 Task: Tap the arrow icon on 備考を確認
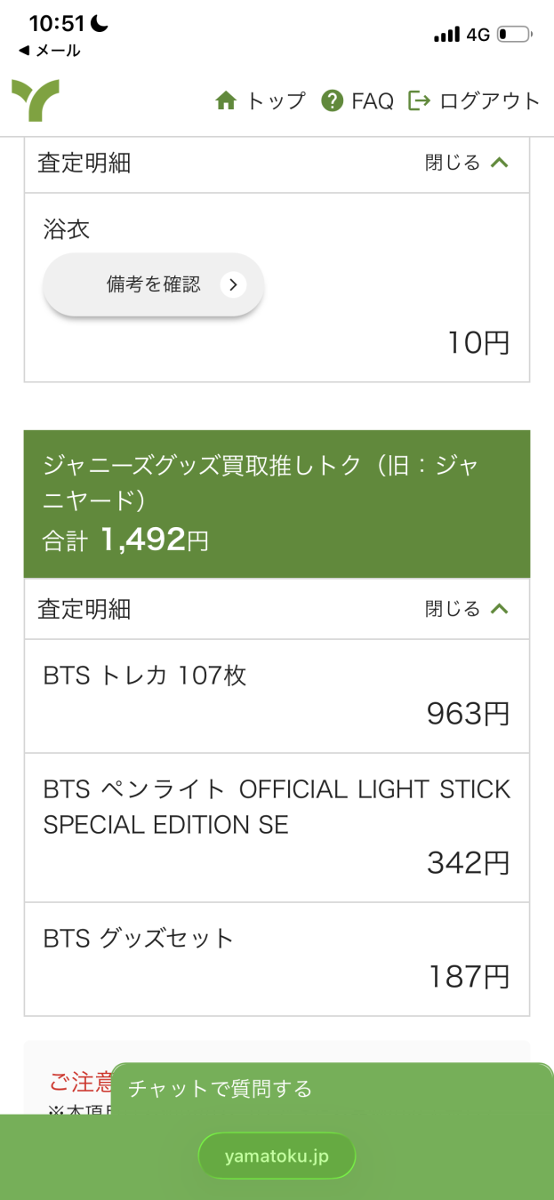click(233, 284)
